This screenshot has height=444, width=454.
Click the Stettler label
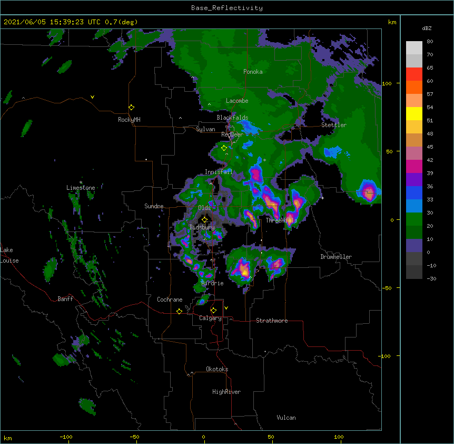point(334,125)
